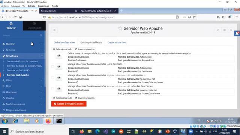Go to the Firefox home page
240x135 pixels.
click(x=21, y=17)
